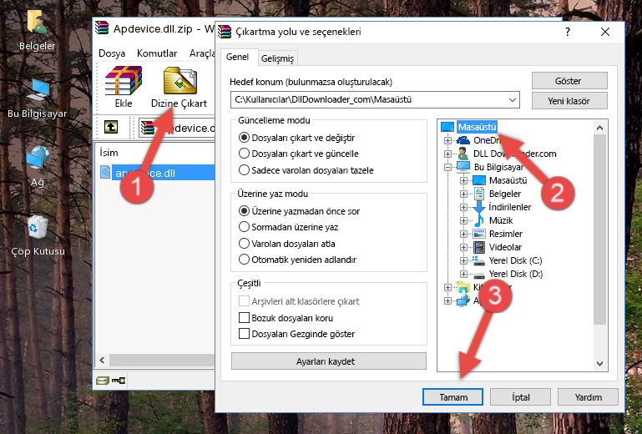Select the network icon at tree bottom
Image resolution: width=642 pixels, height=434 pixels.
click(x=463, y=300)
